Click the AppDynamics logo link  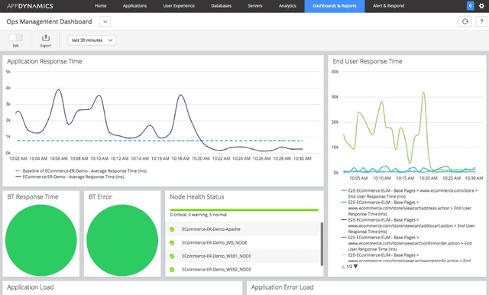(30, 6)
